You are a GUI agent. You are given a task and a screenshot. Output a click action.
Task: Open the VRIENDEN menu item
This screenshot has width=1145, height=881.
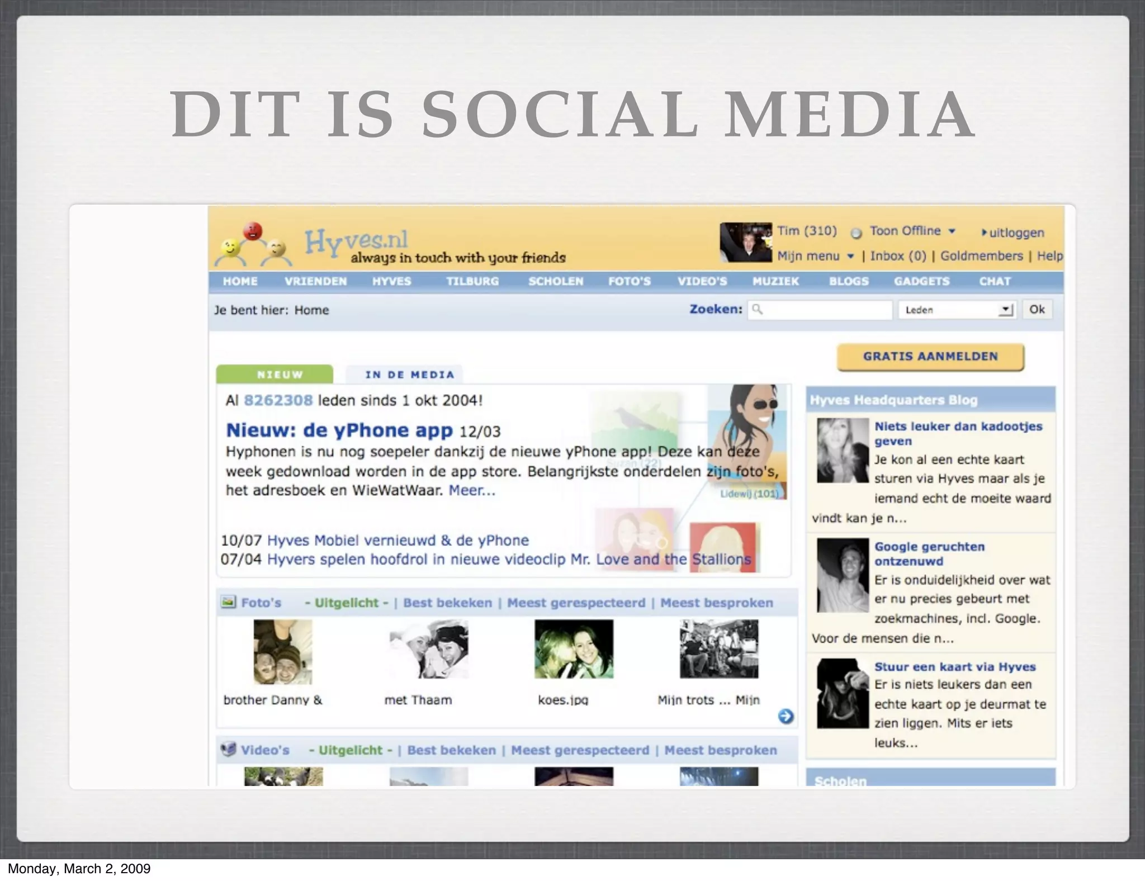[x=315, y=281]
